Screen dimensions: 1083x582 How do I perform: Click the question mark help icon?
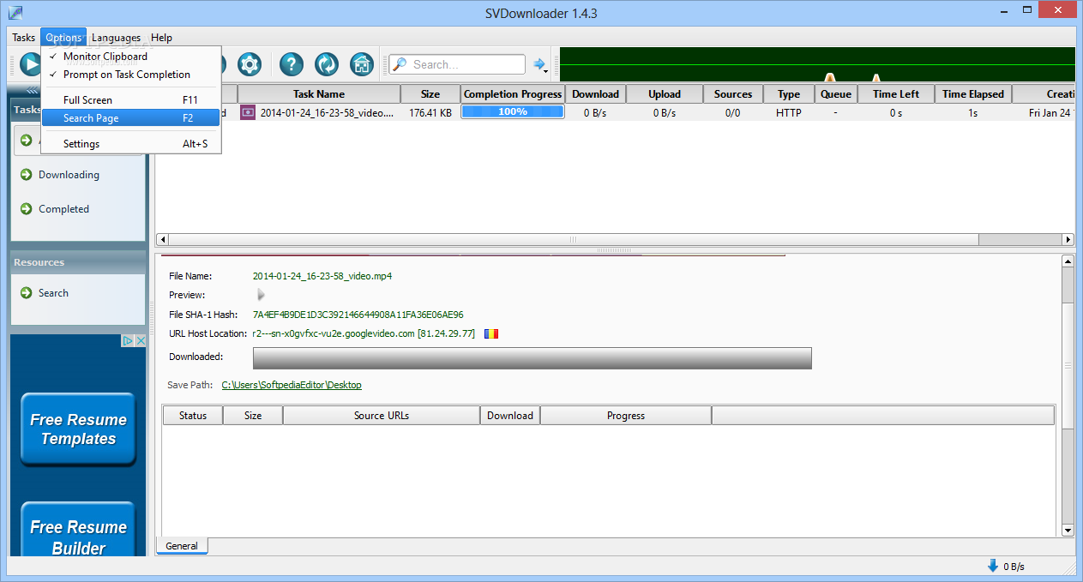(x=292, y=64)
